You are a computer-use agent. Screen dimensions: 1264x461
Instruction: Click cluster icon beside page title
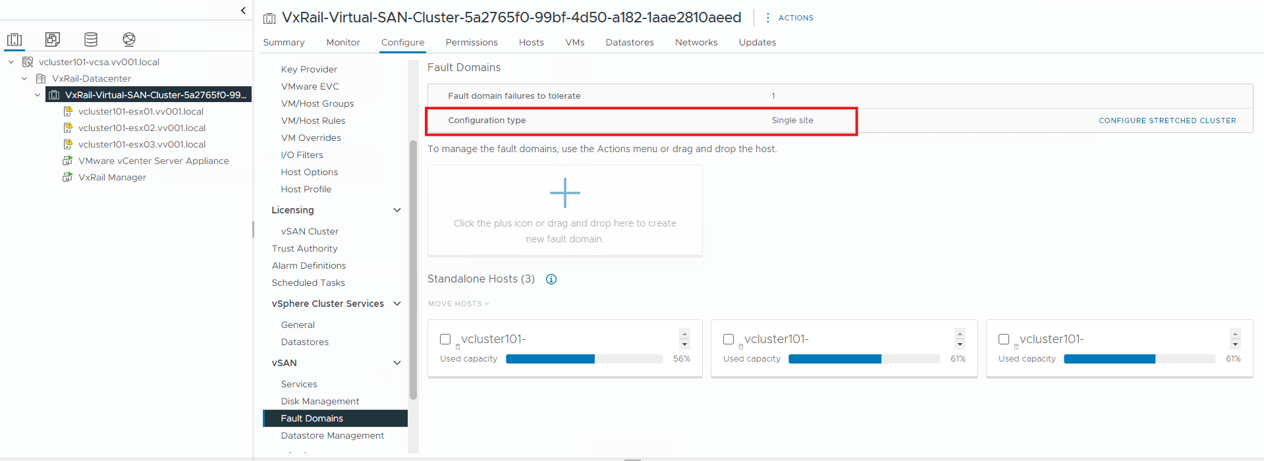[x=269, y=18]
